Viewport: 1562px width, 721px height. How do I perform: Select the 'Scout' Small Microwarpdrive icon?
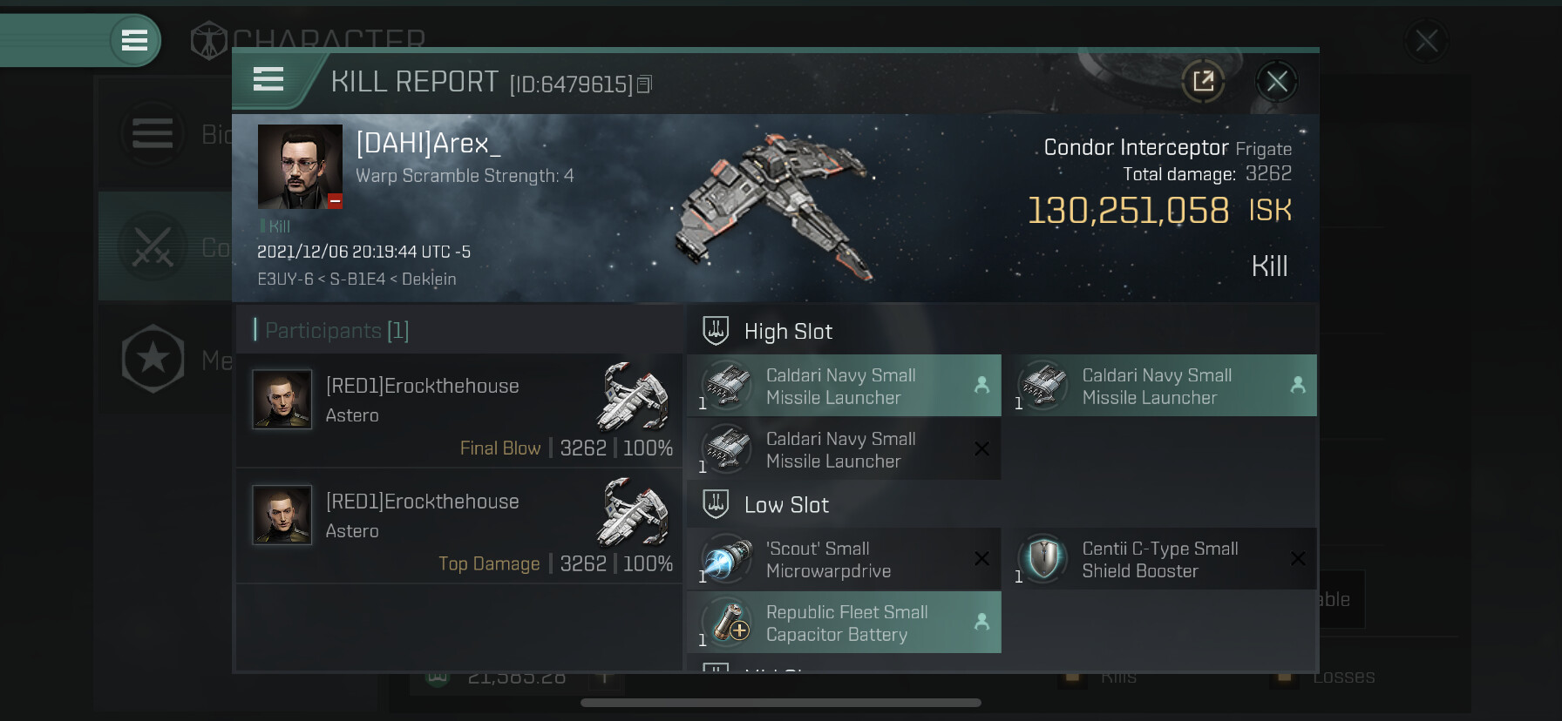[x=727, y=559]
